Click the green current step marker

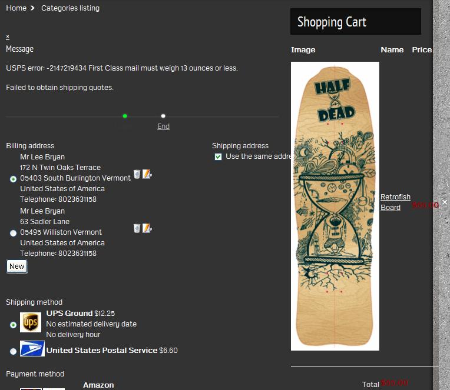point(125,116)
